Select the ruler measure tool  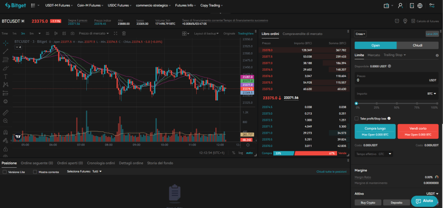pyautogui.click(x=5, y=112)
